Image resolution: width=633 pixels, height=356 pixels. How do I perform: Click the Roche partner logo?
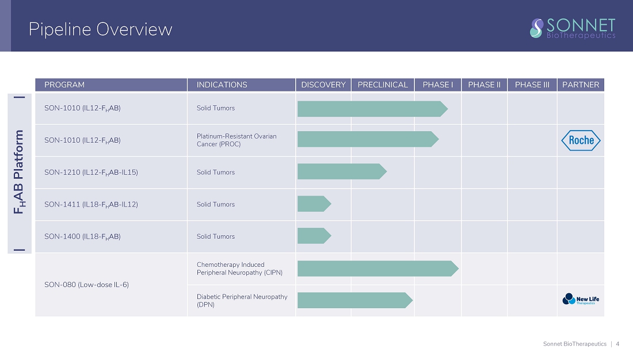click(x=581, y=140)
